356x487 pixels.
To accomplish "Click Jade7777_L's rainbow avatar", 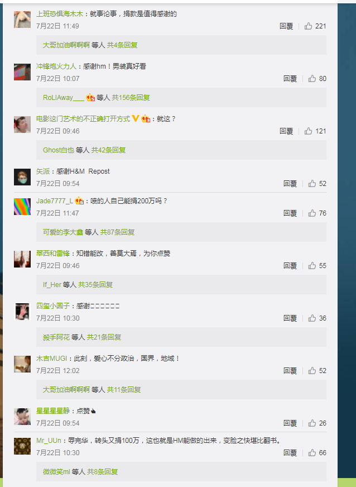I will pos(22,207).
